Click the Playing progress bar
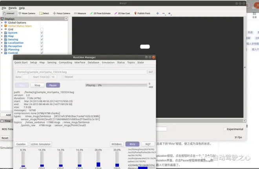 tap(116, 85)
